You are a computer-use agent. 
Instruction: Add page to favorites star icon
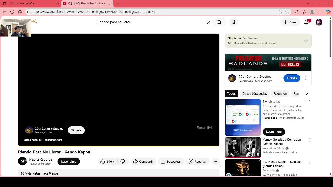click(287, 12)
